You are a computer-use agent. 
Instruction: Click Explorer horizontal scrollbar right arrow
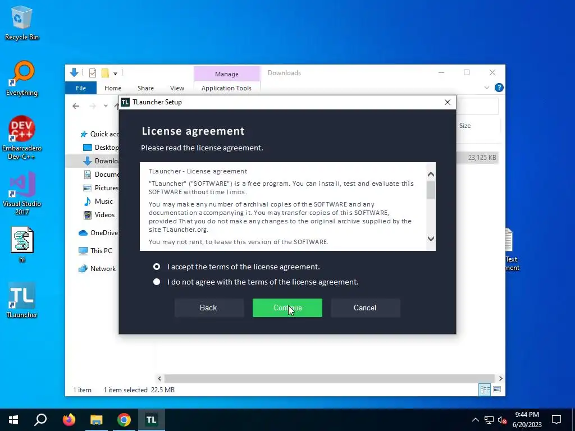pos(500,379)
